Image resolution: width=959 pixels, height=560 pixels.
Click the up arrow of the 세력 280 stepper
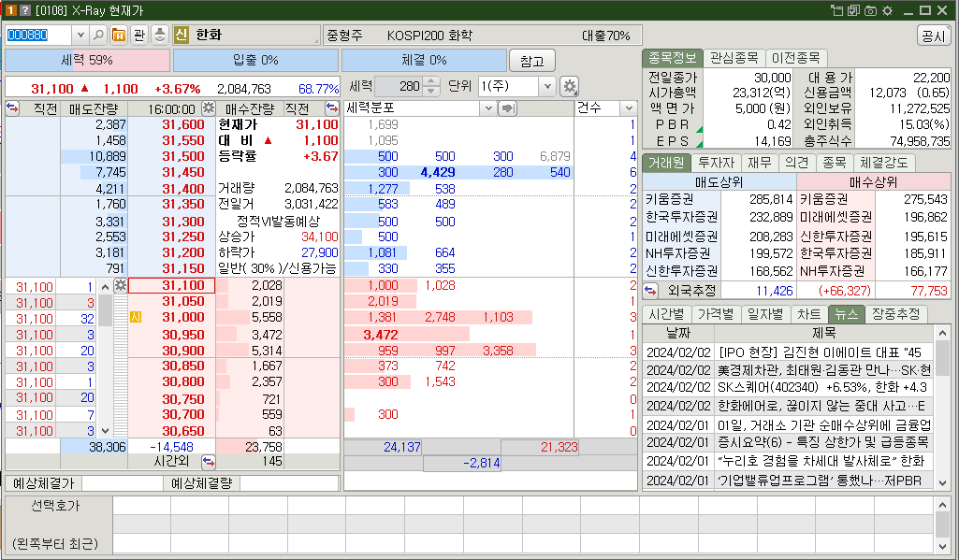(431, 82)
